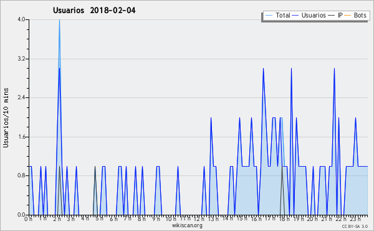The image size is (374, 231).
Task: Click the y-axis value 0.8
Action: (21, 175)
